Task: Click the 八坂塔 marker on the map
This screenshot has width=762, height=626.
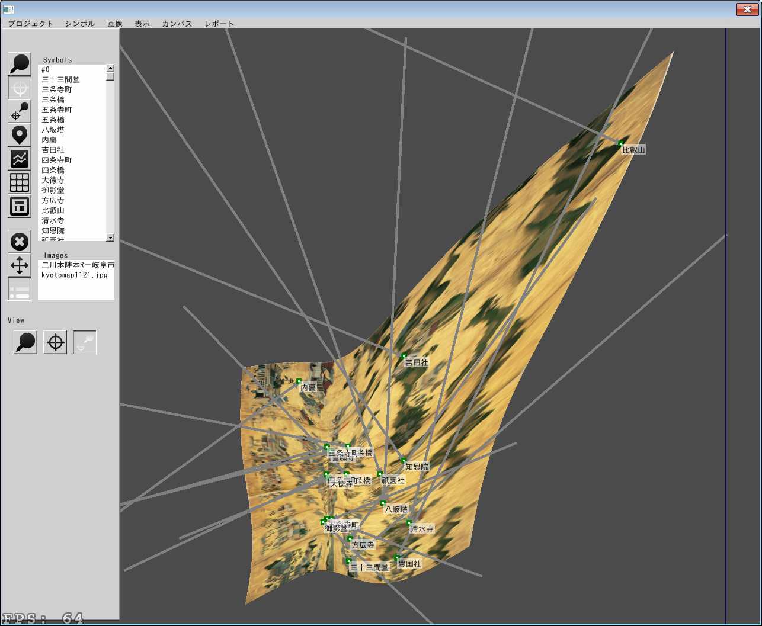Action: click(383, 503)
